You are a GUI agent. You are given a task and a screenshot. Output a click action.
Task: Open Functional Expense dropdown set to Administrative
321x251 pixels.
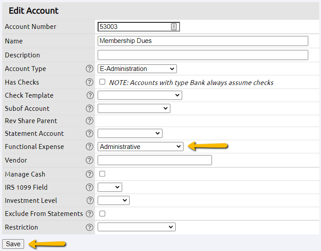(x=141, y=147)
